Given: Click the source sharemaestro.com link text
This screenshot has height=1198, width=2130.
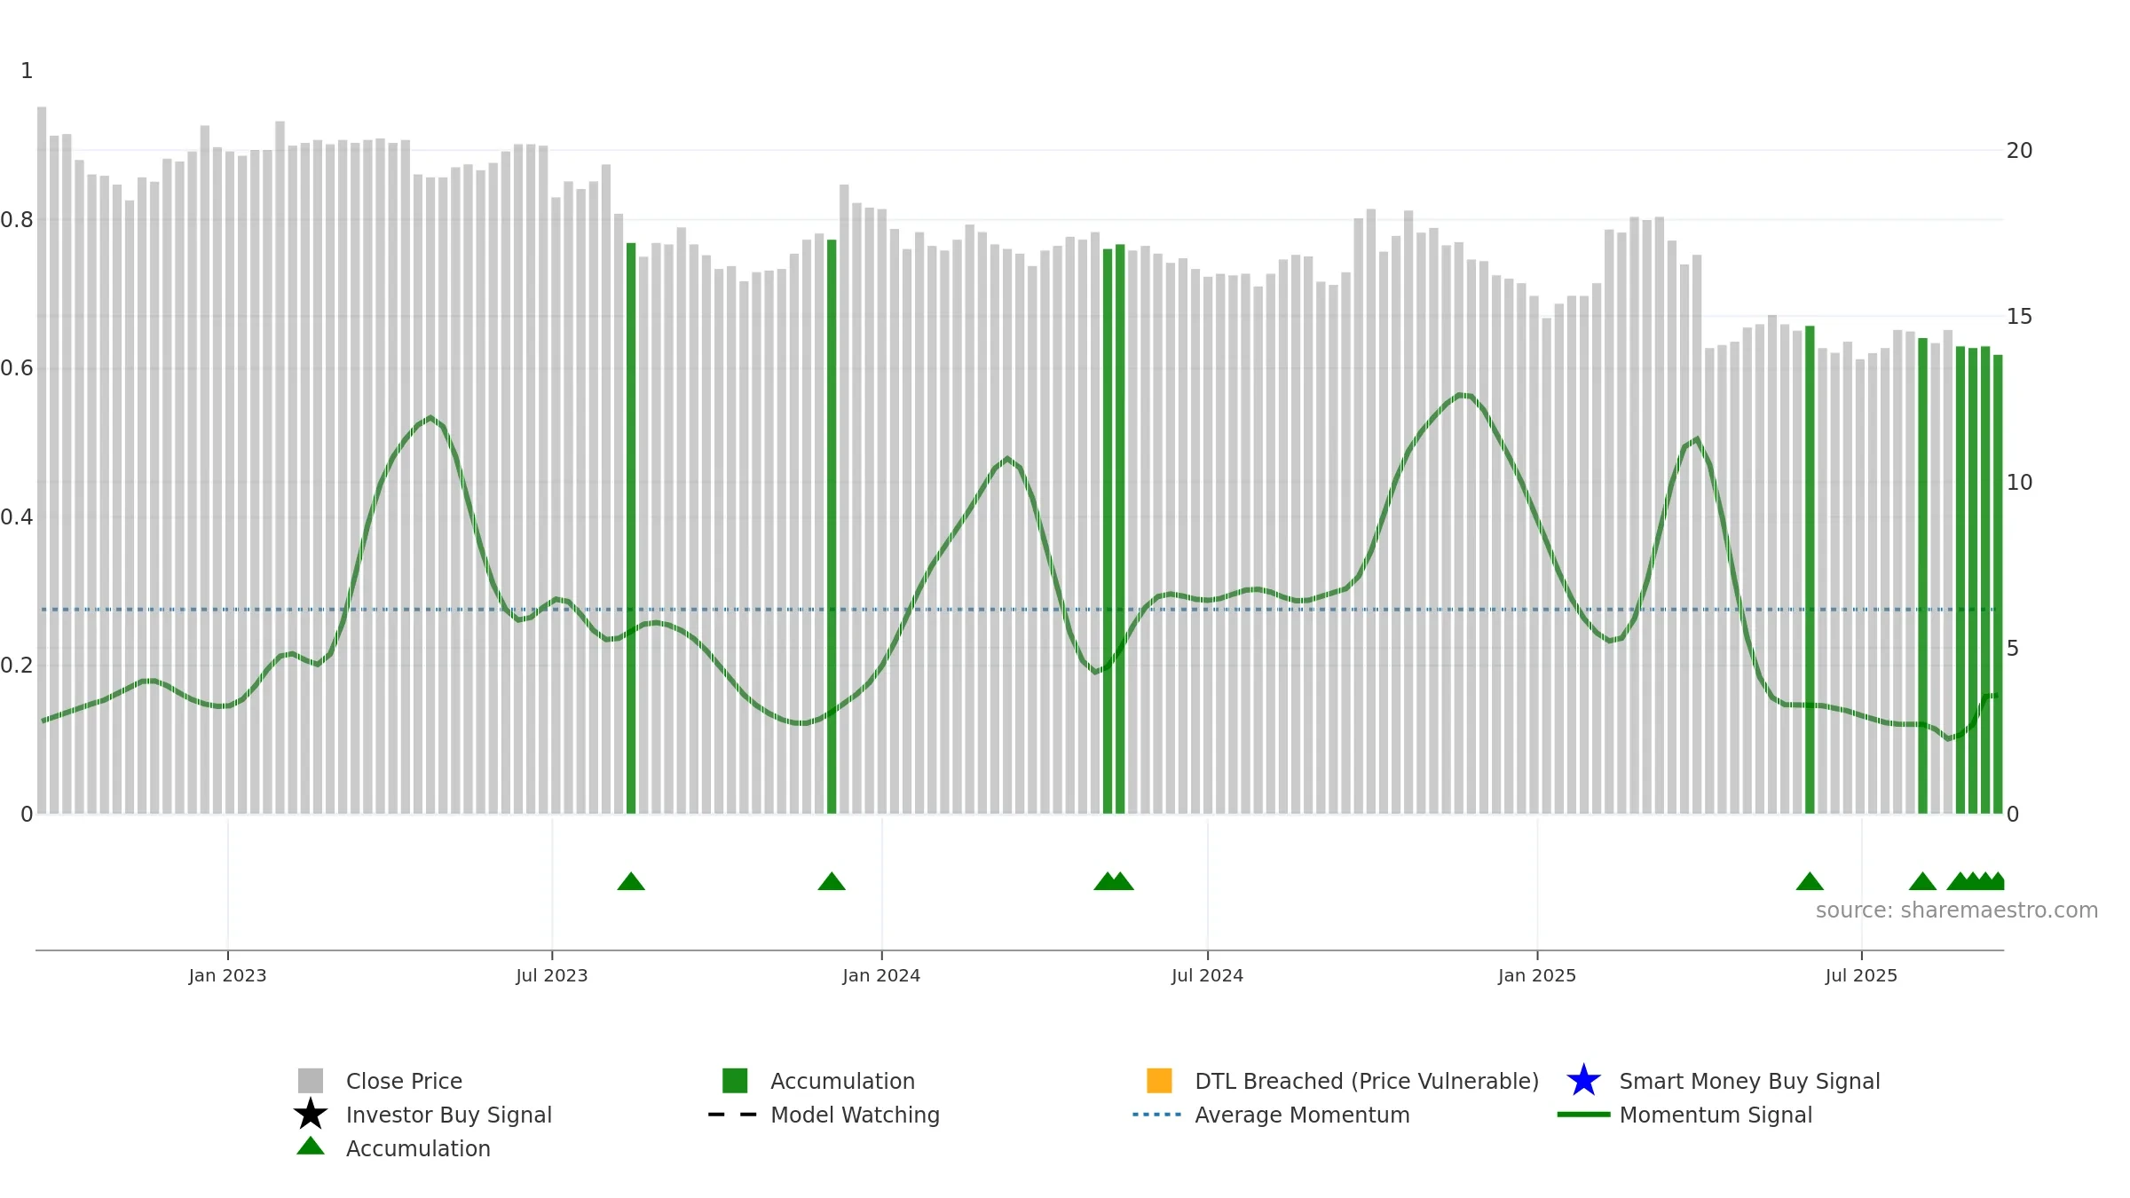Looking at the screenshot, I should coord(1957,910).
